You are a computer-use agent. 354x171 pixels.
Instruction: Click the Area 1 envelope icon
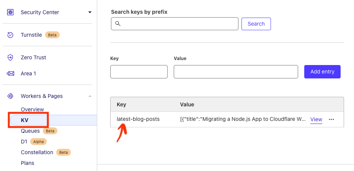[10, 73]
